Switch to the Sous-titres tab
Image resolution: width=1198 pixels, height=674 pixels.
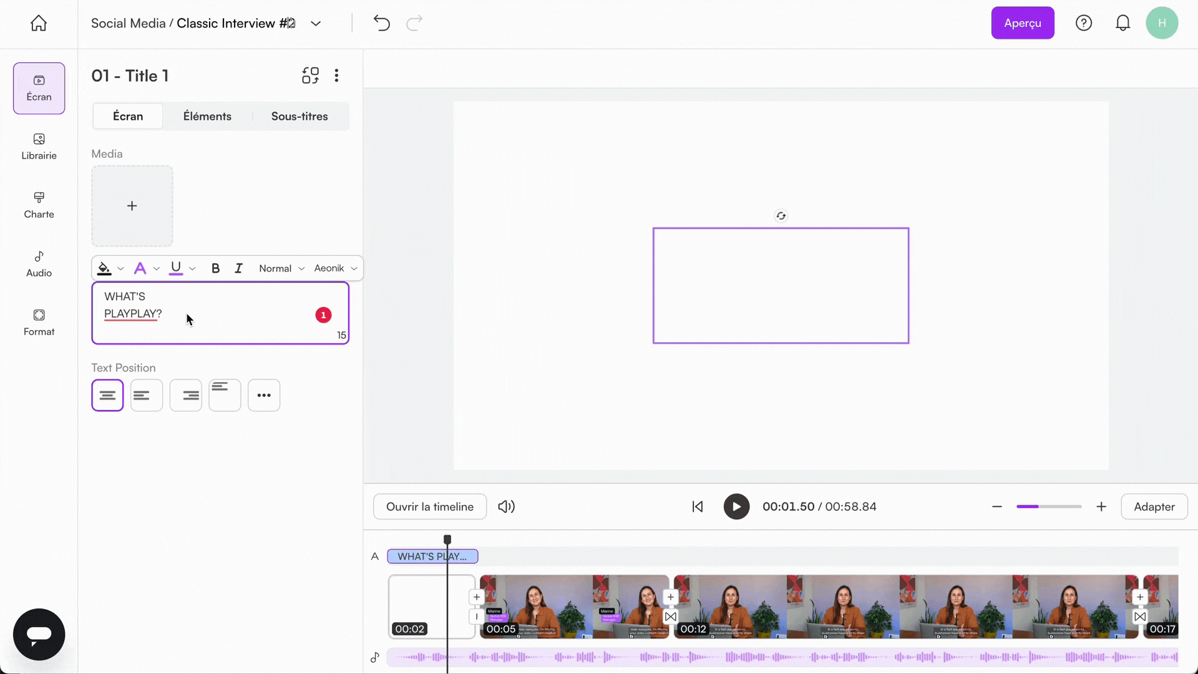[299, 116]
